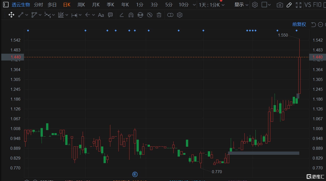Switch to 年K yearly tab
The image size is (326, 181).
tap(125, 5)
